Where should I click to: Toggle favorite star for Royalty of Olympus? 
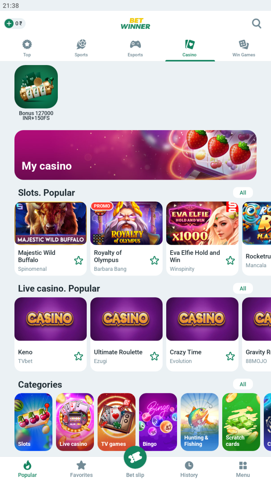(x=154, y=260)
